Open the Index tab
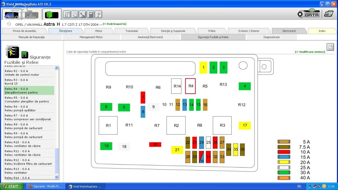338x190 pixels. 322,31
